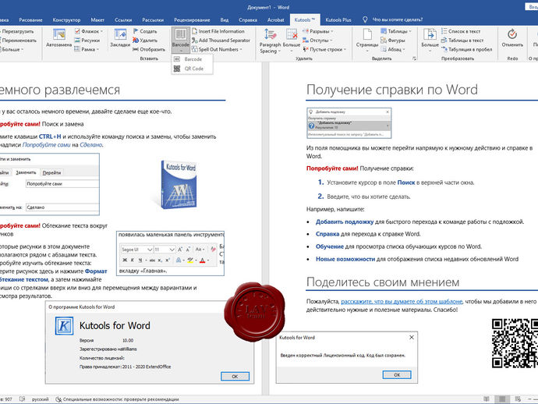Switch to the Конструктор tab
This screenshot has height=404, width=538.
66,20
